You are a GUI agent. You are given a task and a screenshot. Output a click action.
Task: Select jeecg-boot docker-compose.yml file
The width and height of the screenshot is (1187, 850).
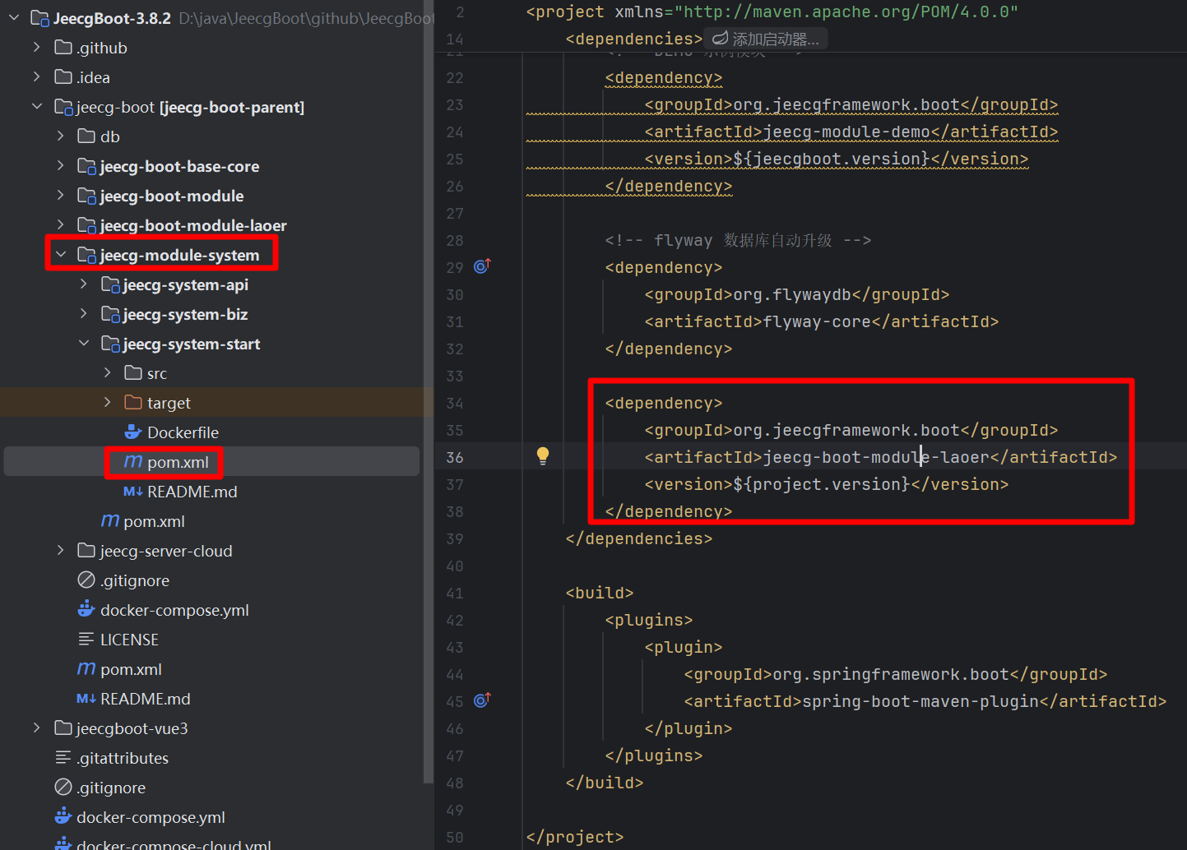[x=174, y=610]
